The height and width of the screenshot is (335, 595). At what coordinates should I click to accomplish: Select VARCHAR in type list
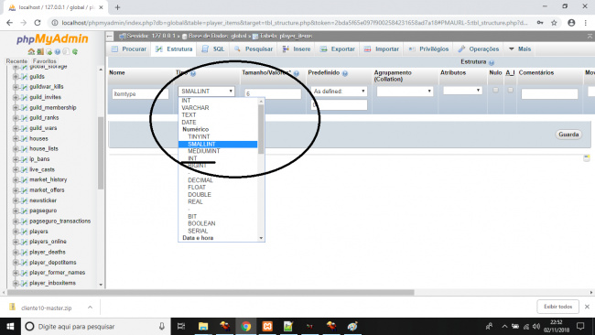pos(195,108)
